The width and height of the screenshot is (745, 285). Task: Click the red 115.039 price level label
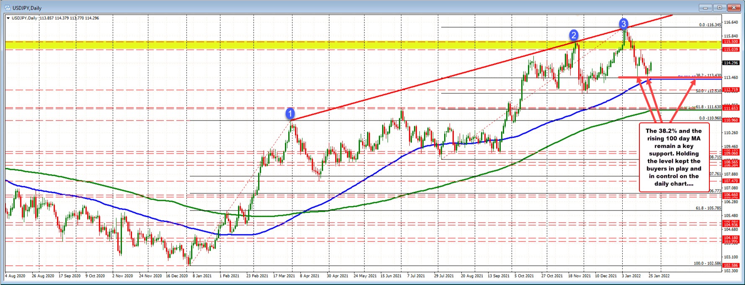pos(731,49)
